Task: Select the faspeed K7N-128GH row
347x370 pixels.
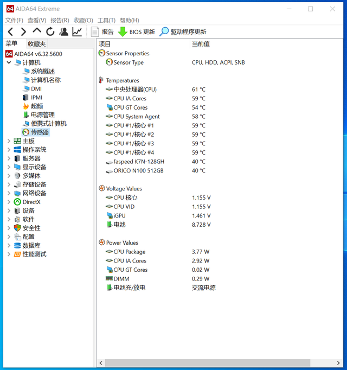Action: (220, 162)
